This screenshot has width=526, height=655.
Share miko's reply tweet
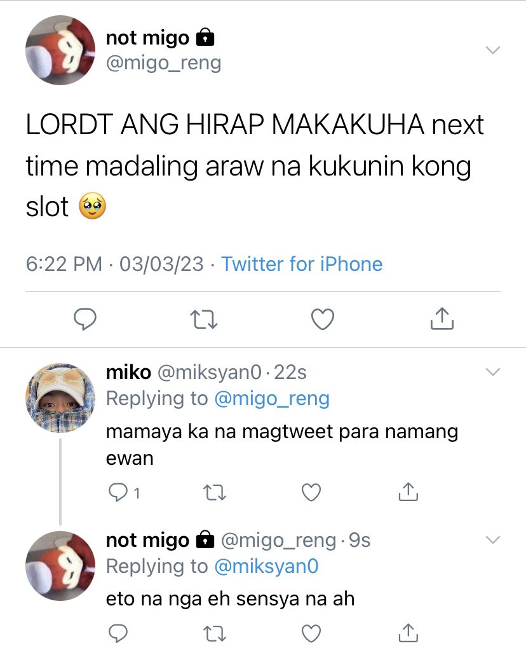[408, 492]
